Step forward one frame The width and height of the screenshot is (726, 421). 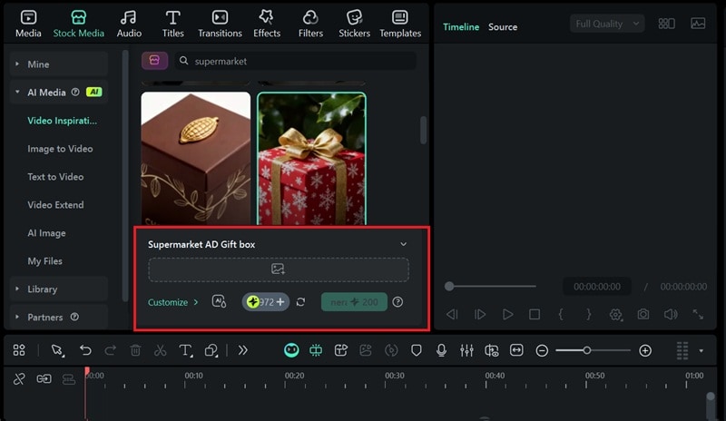[480, 315]
